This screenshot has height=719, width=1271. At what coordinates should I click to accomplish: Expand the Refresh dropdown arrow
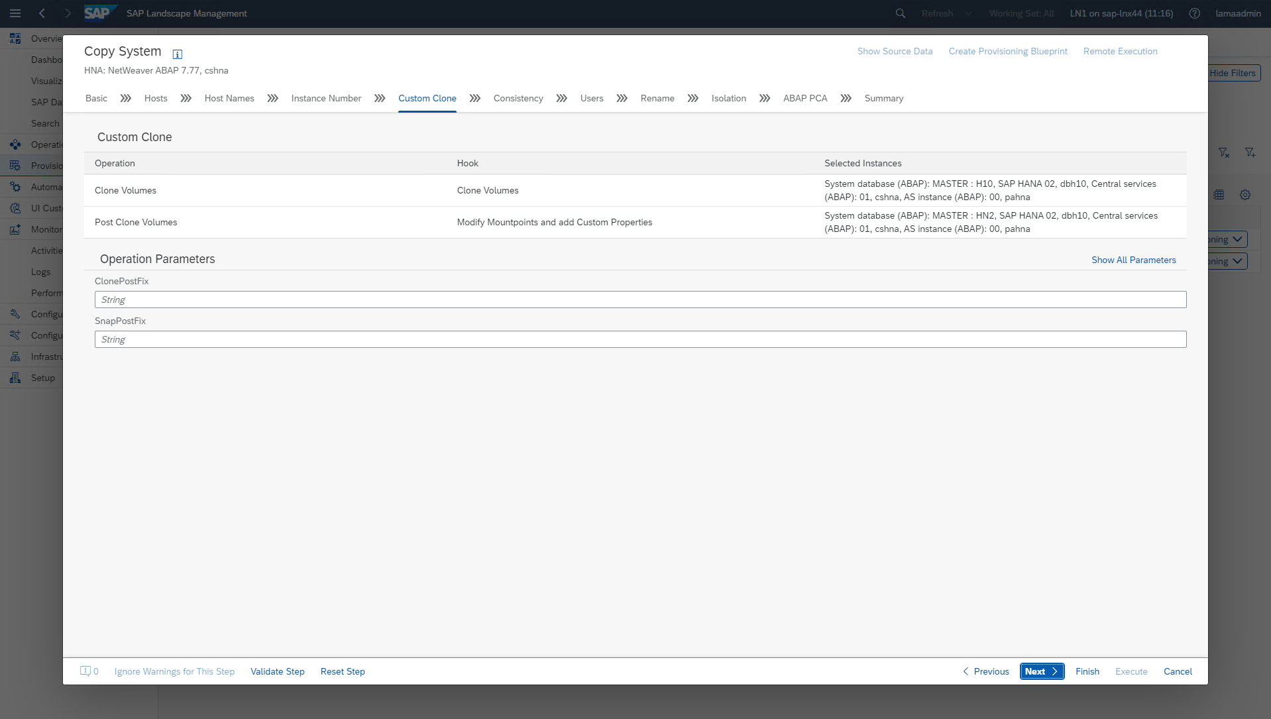(968, 13)
